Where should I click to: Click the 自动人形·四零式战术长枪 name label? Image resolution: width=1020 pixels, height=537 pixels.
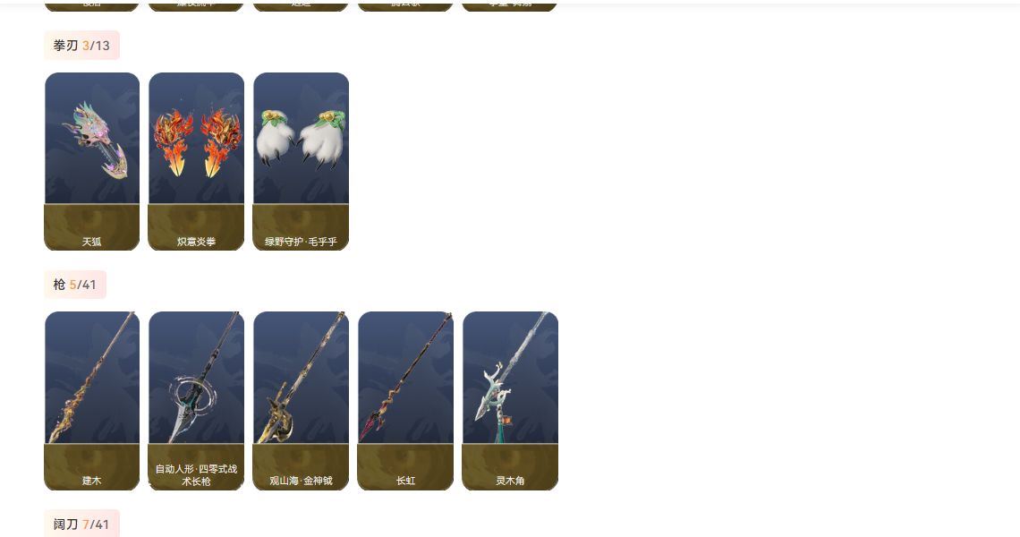click(197, 474)
